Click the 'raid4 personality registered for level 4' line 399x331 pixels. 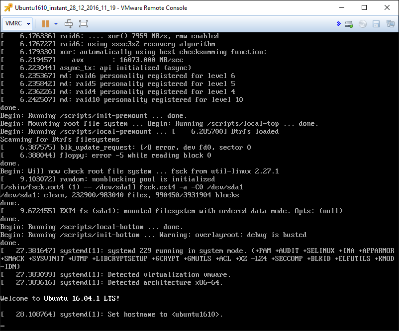click(x=117, y=92)
